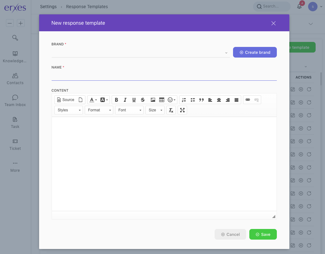Click the sidebar search icon
325x254 pixels.
15,38
